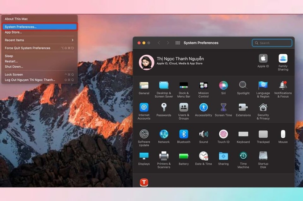Select System Preferences... in the menu

[39, 27]
